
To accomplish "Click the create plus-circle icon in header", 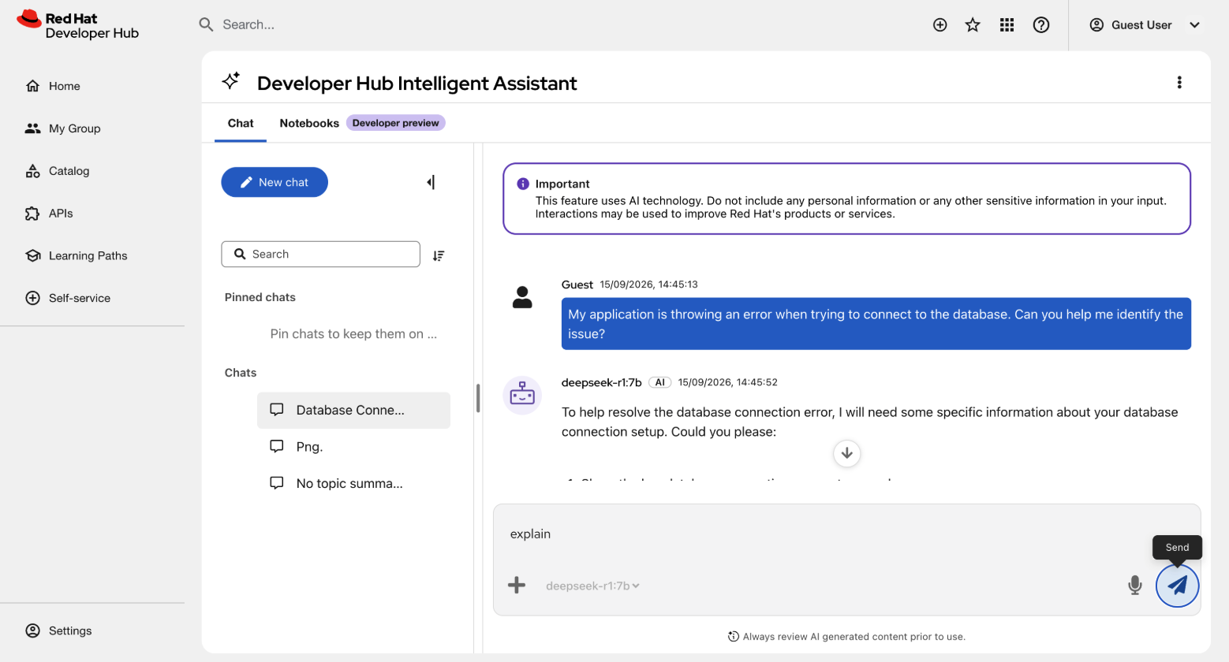I will [939, 25].
